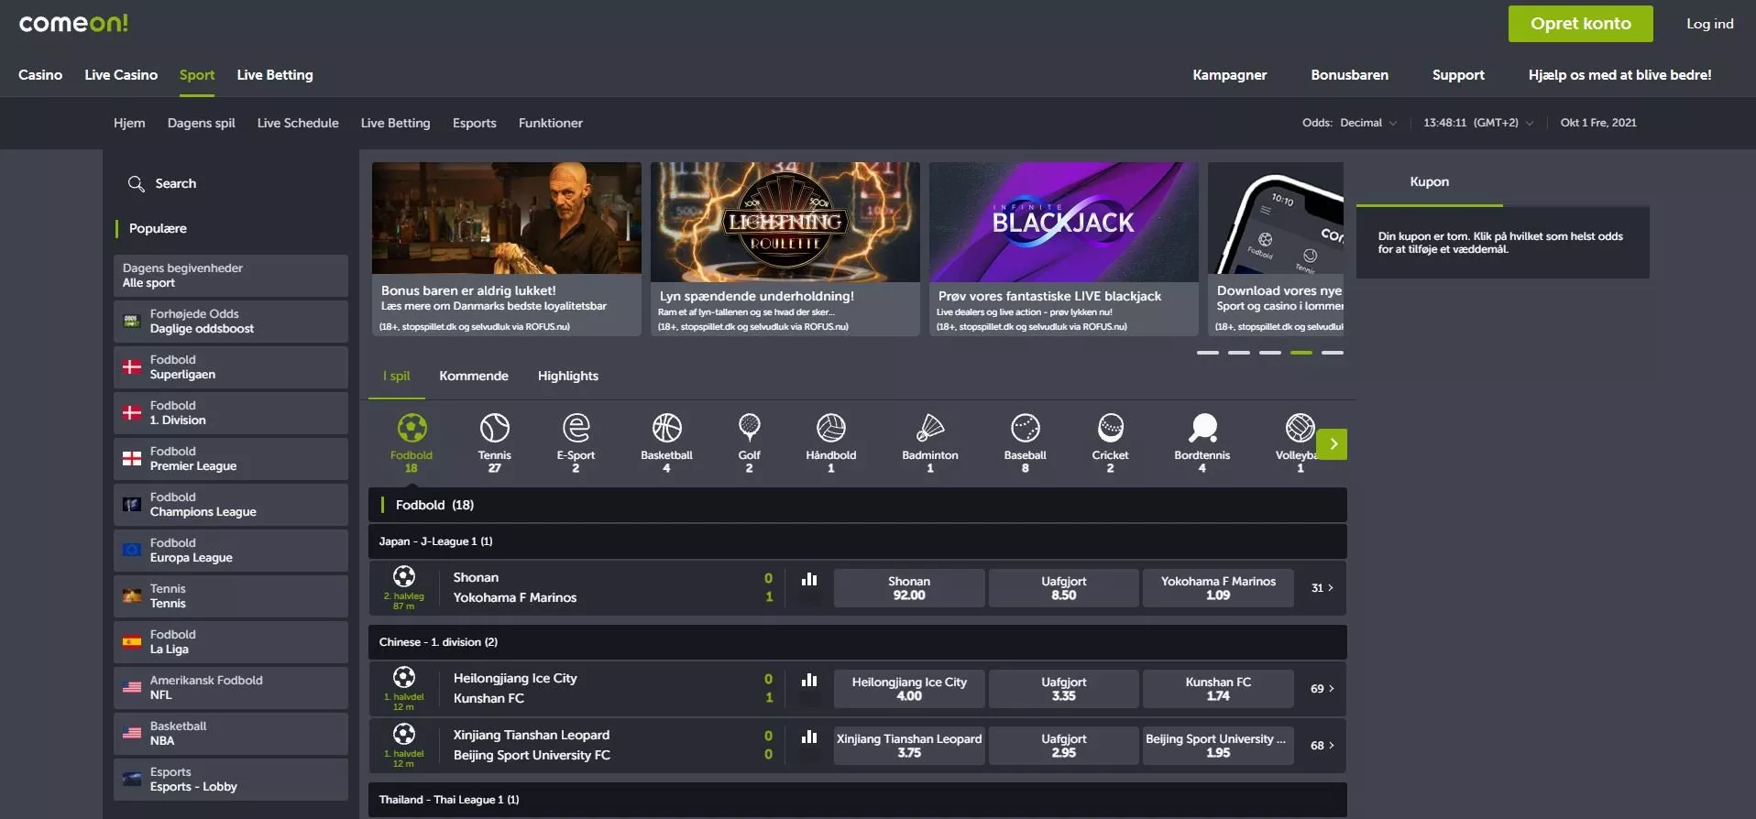The image size is (1756, 819).
Task: Open Forhøjede Odds Daglige oddsboost
Action: [x=231, y=322]
